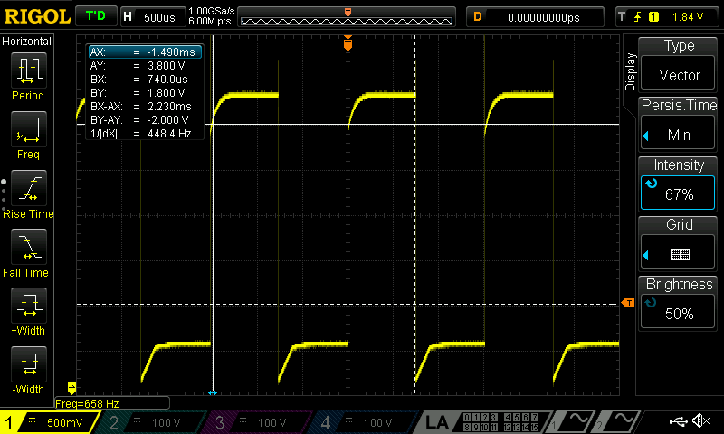
Task: Toggle channel 1 at 500mV
Action: [50, 422]
